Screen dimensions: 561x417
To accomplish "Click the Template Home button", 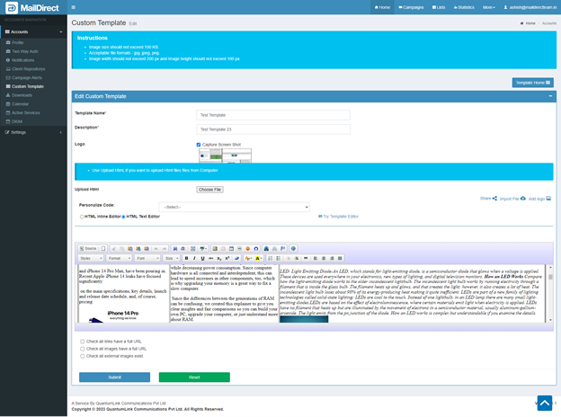I will [x=532, y=83].
